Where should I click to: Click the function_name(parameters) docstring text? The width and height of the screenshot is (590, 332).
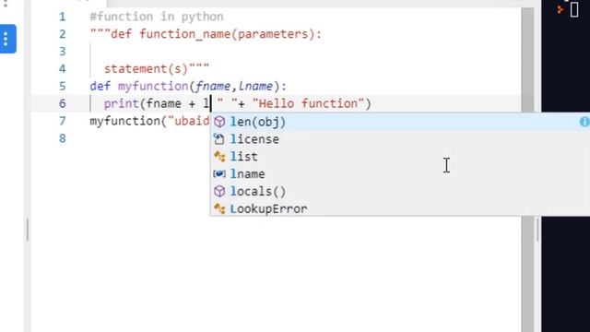tap(227, 34)
